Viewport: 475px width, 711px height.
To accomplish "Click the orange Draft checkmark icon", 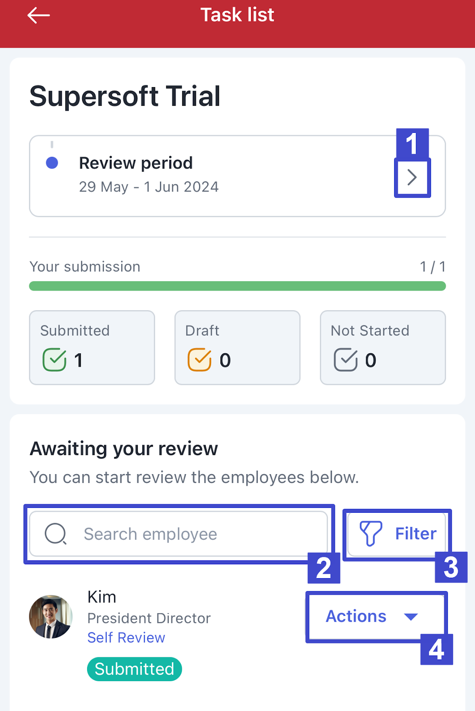I will pos(200,359).
